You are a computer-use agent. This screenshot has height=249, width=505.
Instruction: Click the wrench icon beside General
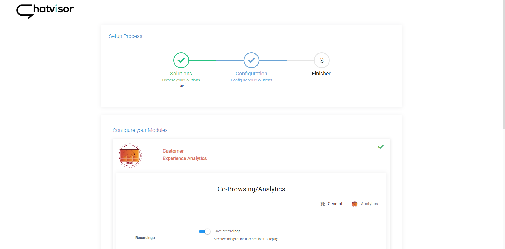point(323,204)
